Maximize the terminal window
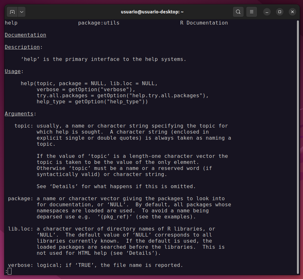 tap(280, 12)
